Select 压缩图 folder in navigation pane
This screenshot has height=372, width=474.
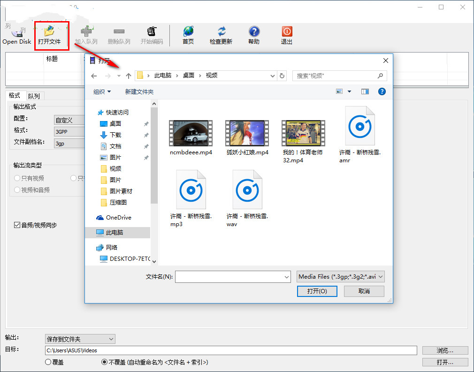tap(114, 203)
